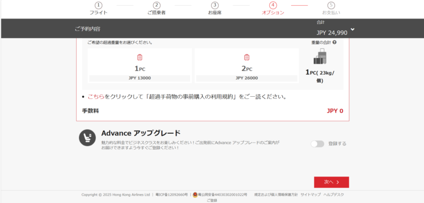Click the trash icon above 2PC
Viewport: 424px width, 203px height.
pyautogui.click(x=246, y=57)
